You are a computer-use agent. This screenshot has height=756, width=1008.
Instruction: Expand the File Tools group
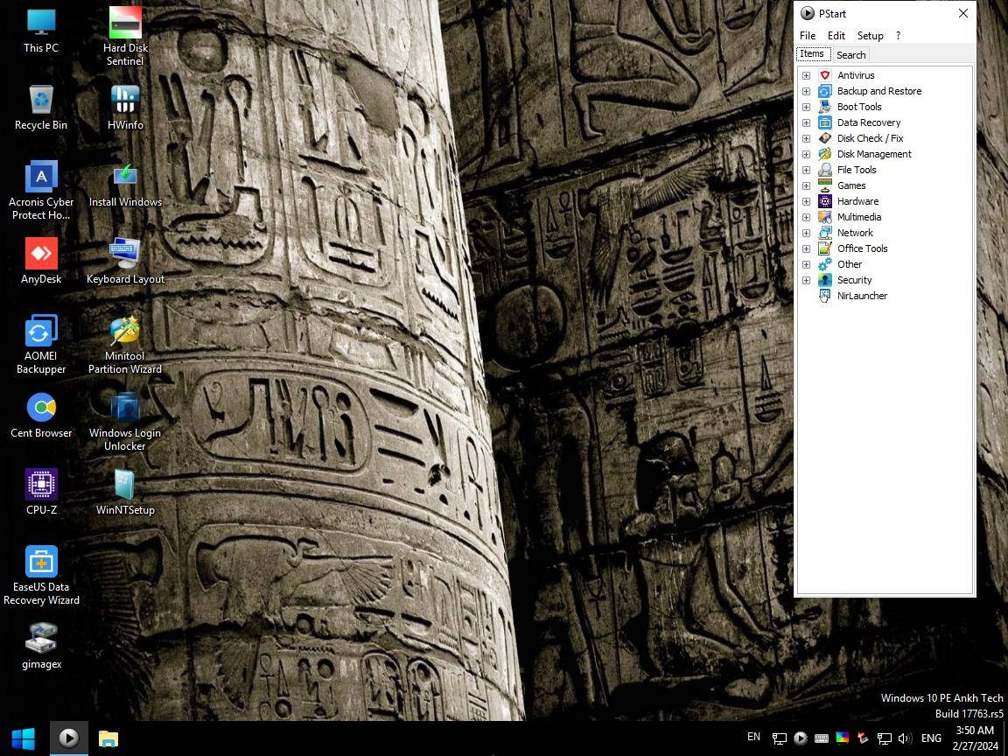[806, 170]
